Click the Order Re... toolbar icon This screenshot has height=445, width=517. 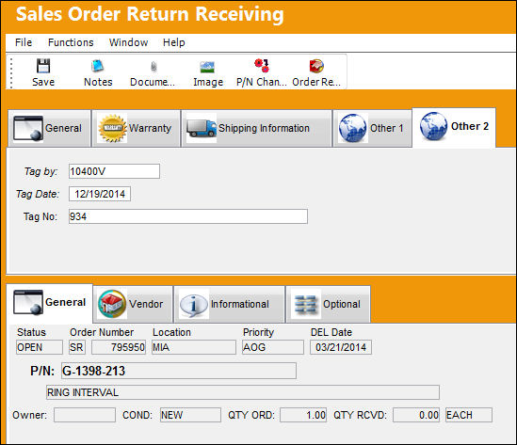click(x=316, y=66)
